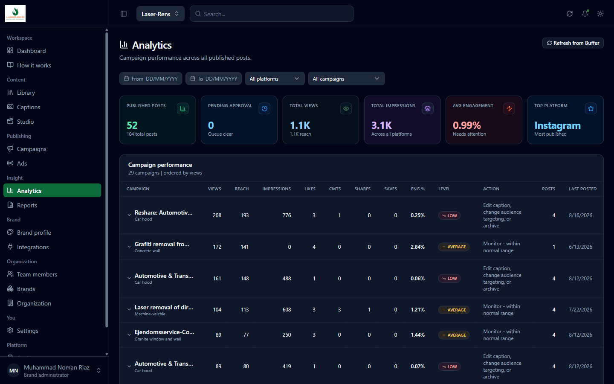Screen dimensions: 614x384
Task: Click the Total Views eye icon
Action: pos(346,109)
